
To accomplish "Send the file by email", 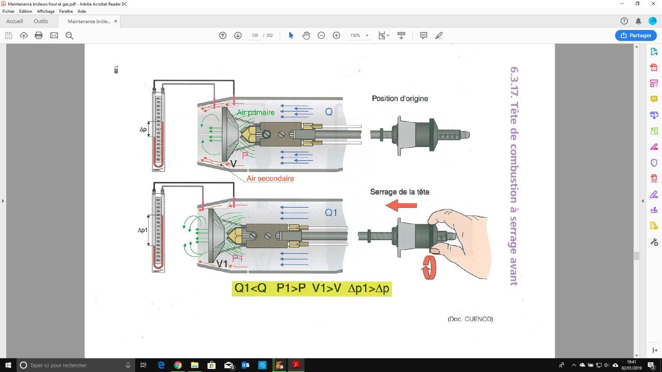I will click(54, 35).
